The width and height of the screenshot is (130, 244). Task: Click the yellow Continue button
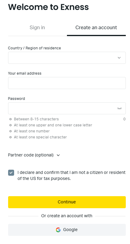click(67, 202)
